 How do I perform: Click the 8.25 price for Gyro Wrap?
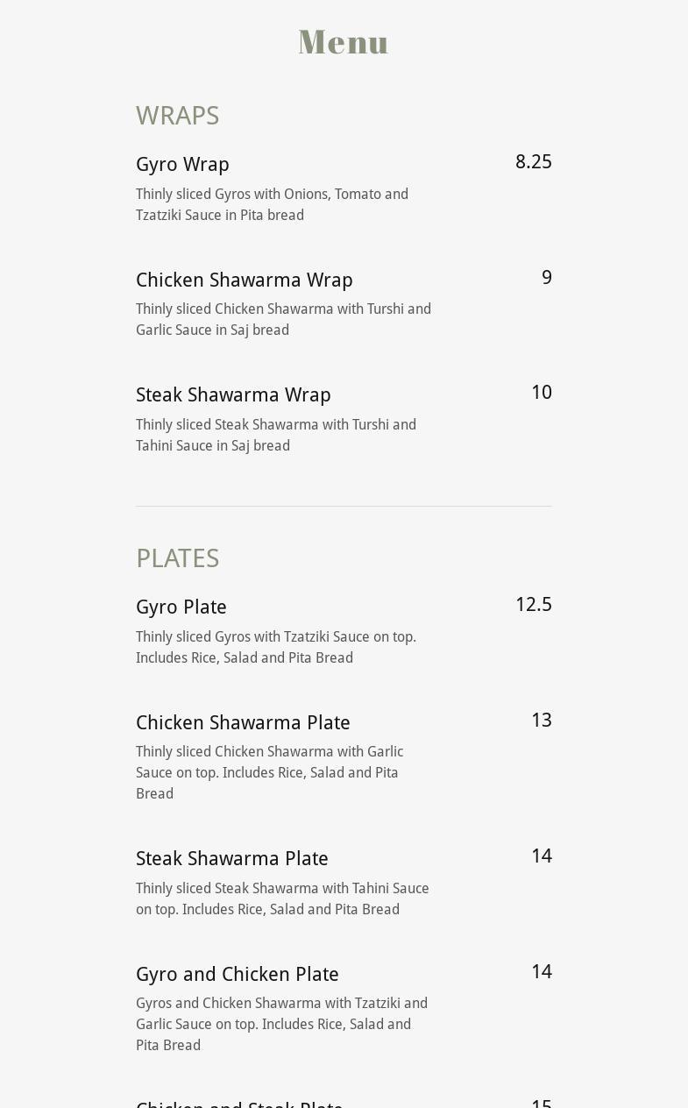(x=533, y=162)
